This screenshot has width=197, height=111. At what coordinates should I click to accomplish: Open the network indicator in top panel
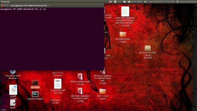[120, 2]
